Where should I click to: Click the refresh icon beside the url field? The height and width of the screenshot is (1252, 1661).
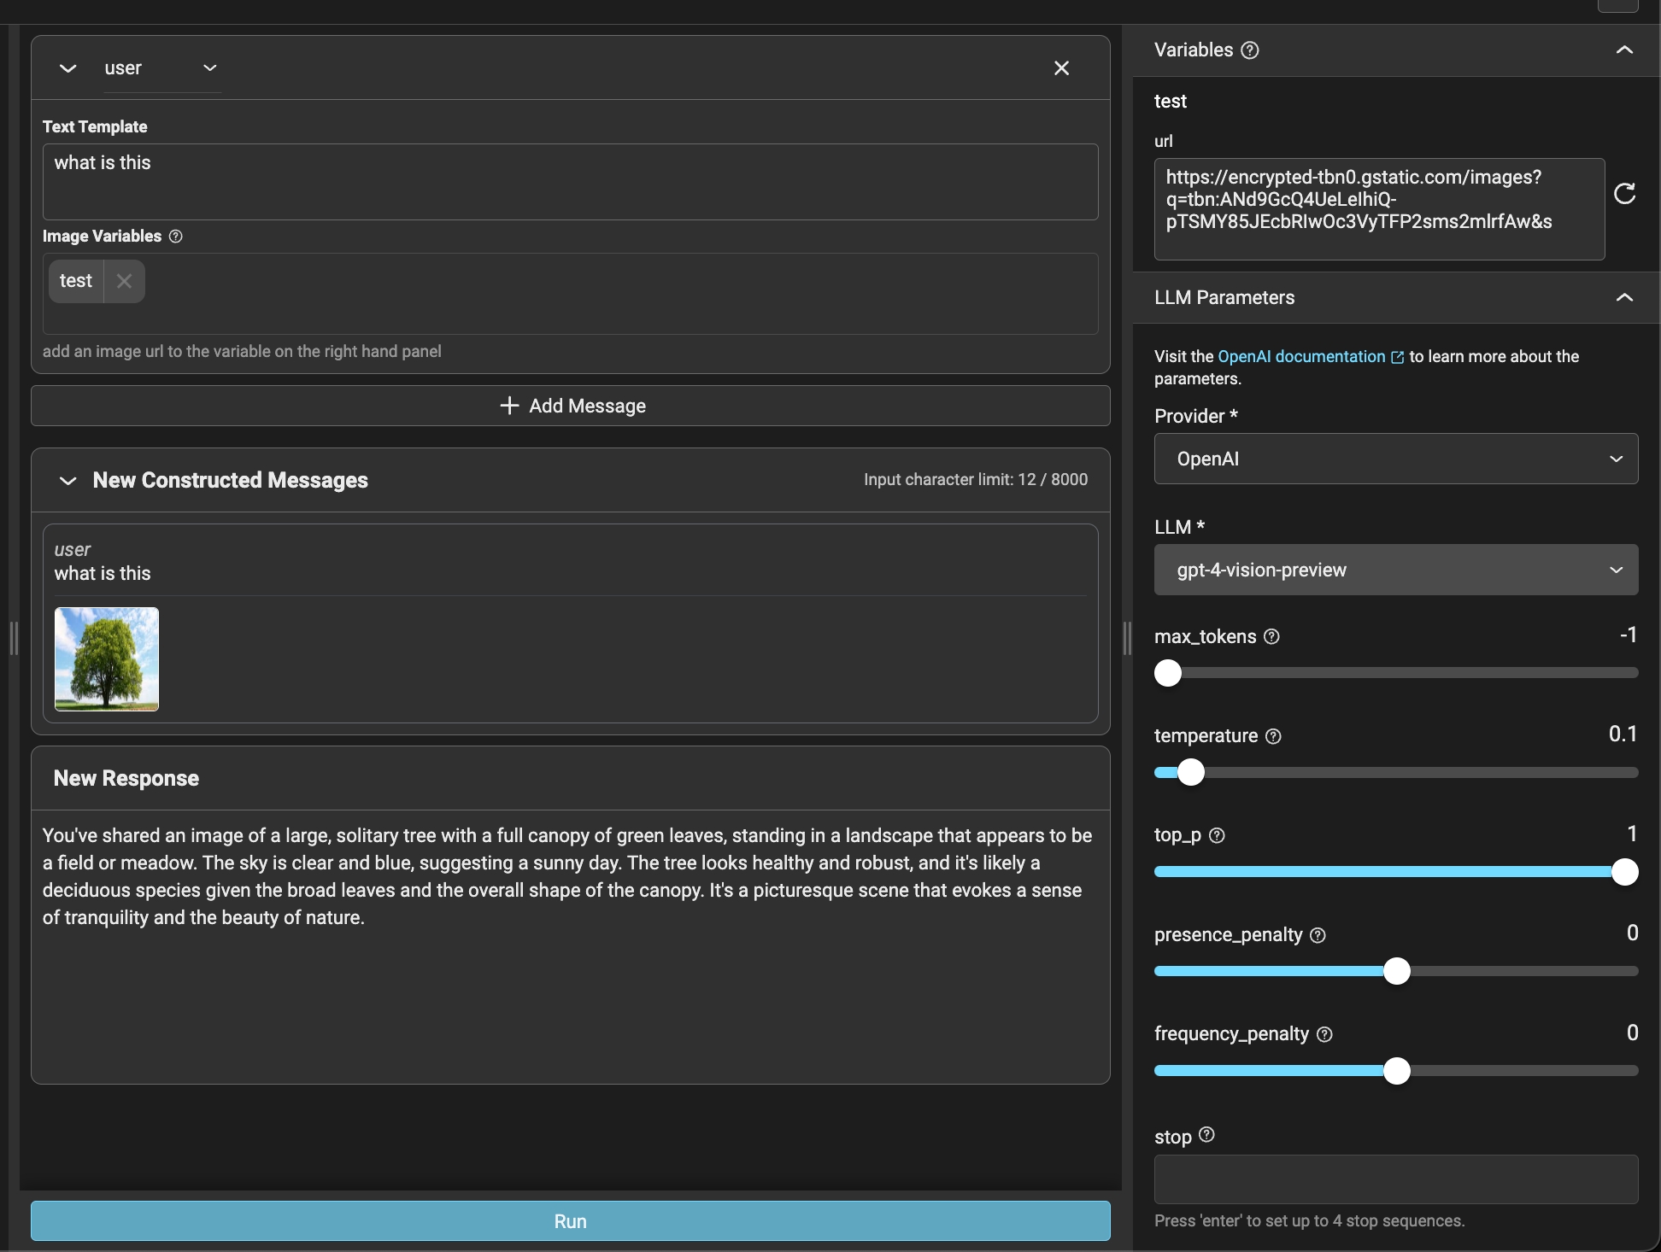tap(1624, 194)
